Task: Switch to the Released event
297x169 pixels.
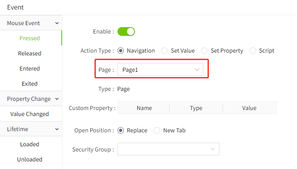Action: point(29,53)
